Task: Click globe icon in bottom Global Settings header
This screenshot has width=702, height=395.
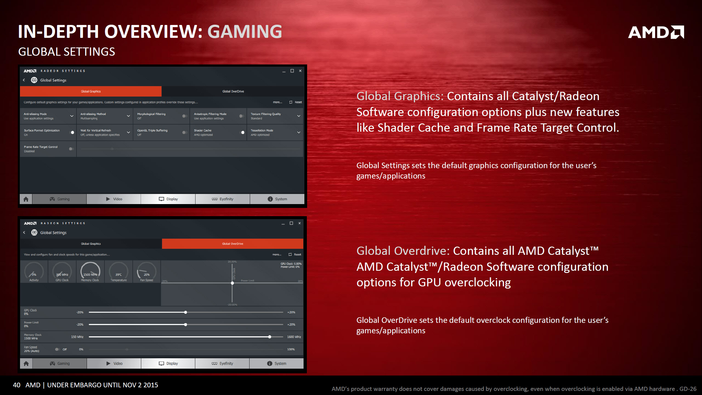Action: (34, 232)
